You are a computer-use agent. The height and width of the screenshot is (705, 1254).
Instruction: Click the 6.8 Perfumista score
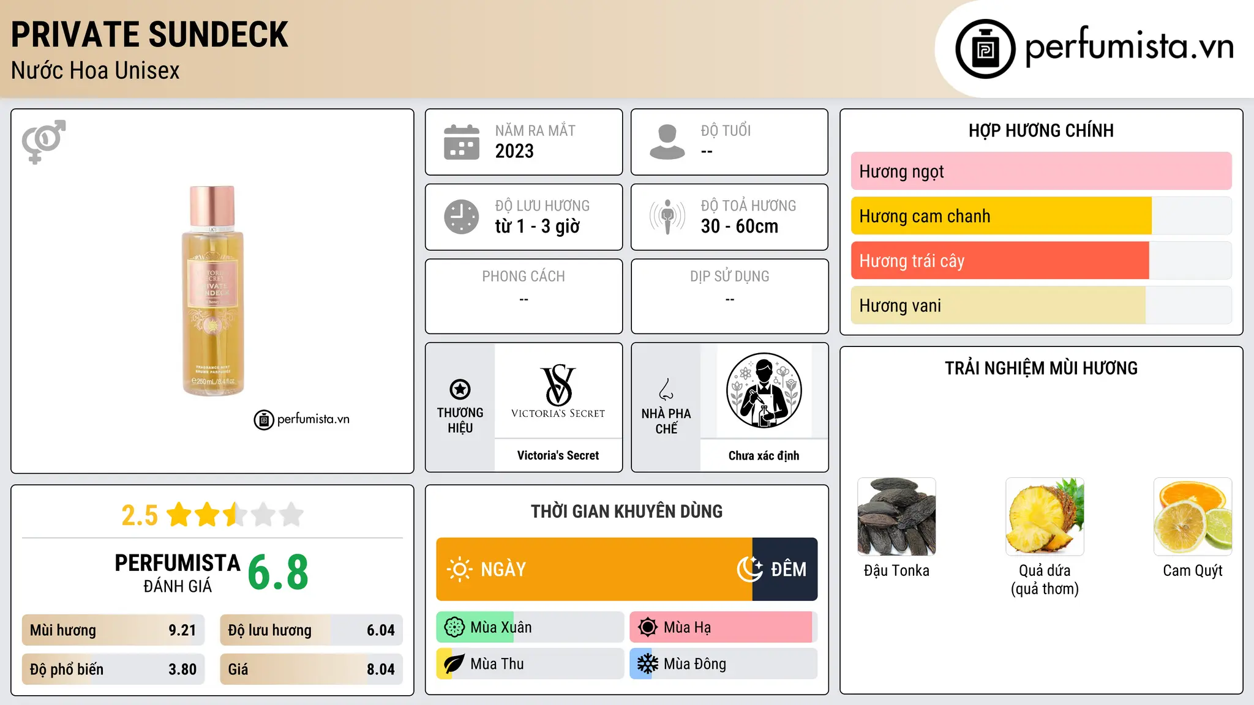278,573
